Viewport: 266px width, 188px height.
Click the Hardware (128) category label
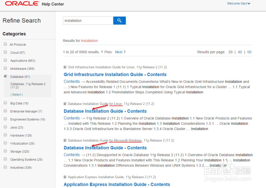click(21, 135)
